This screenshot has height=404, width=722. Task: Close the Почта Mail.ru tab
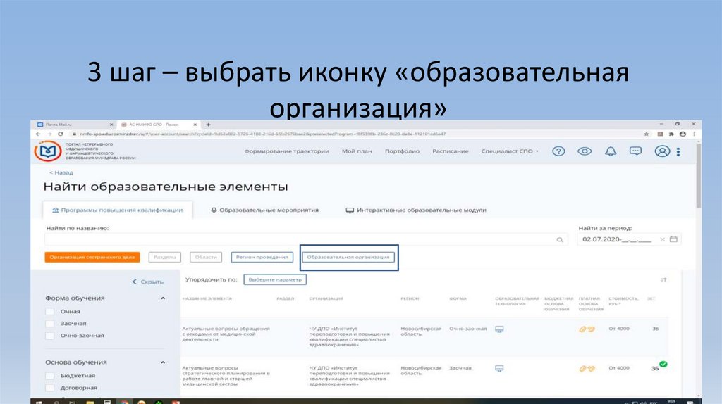tap(111, 125)
